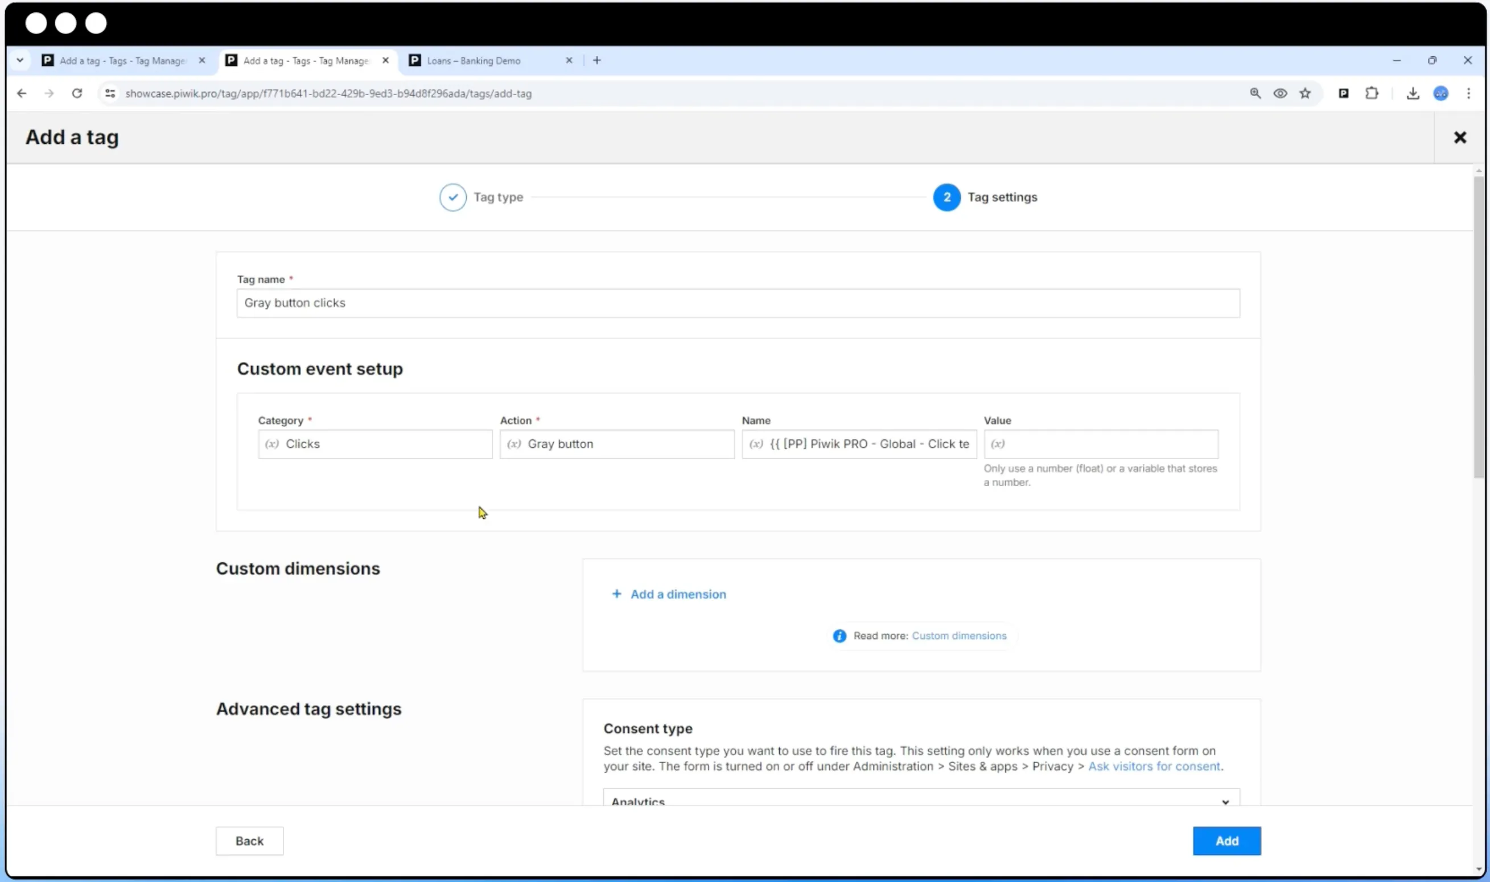Switch to the first Add a tag browser tab
The image size is (1490, 882).
pos(122,61)
